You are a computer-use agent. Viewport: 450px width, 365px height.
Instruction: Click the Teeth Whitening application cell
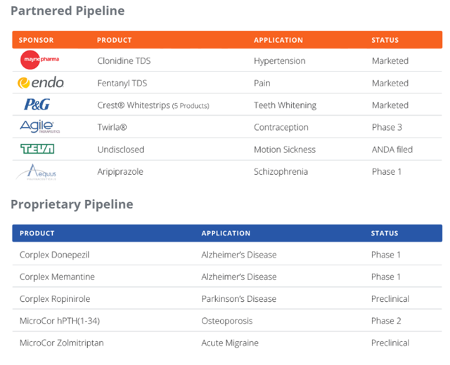point(285,105)
